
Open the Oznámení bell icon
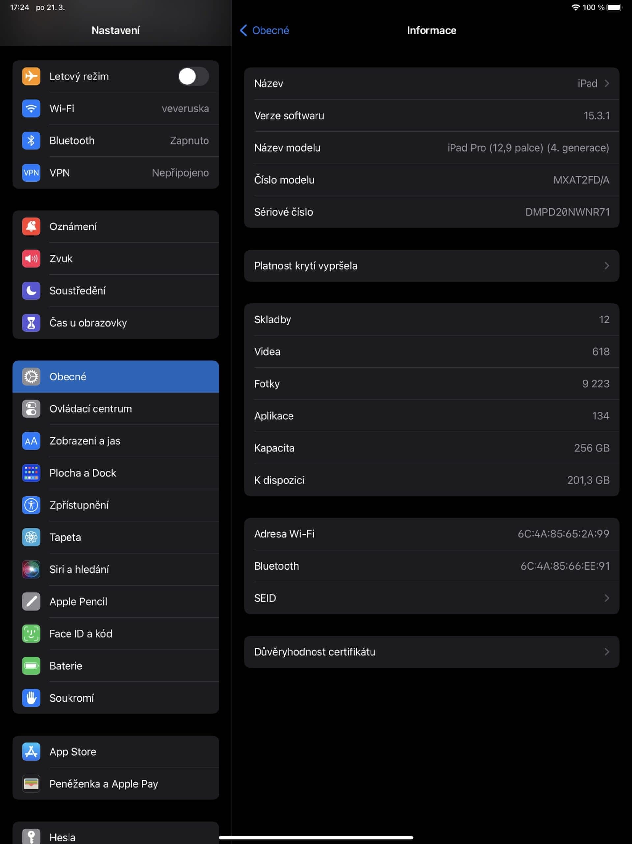click(31, 226)
